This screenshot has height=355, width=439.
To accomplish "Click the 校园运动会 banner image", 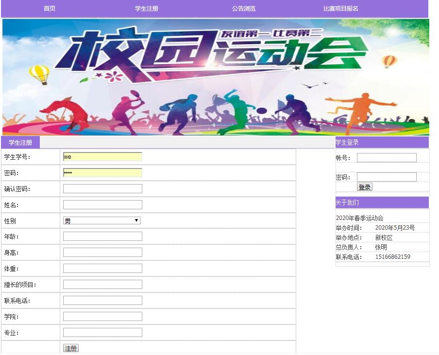I will pyautogui.click(x=216, y=77).
